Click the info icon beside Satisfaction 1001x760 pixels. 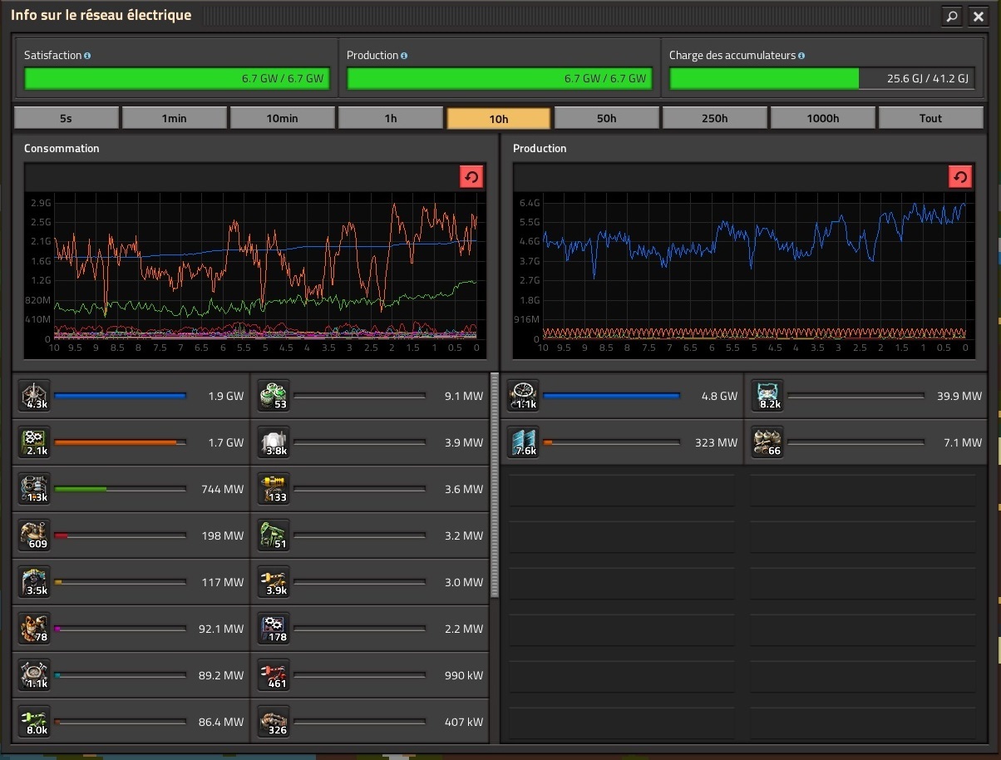[87, 56]
